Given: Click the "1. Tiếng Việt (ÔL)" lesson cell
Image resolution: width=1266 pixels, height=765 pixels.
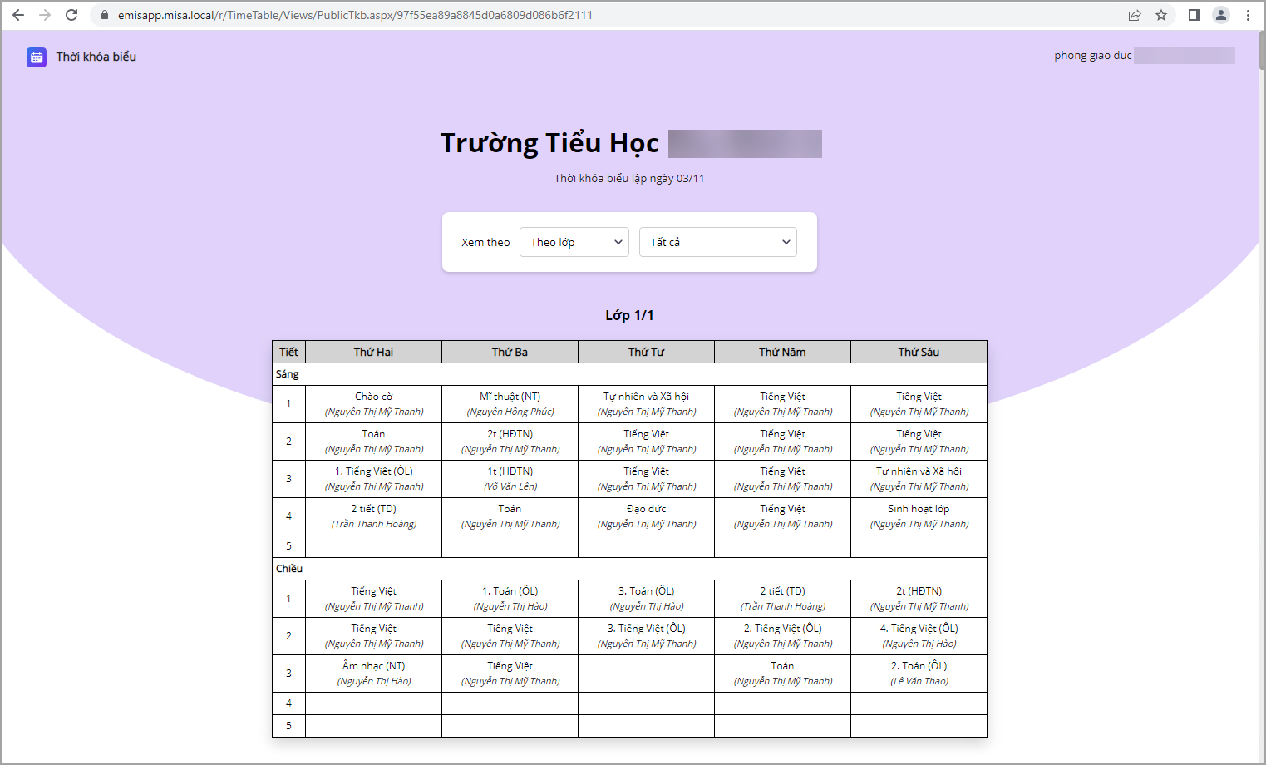Looking at the screenshot, I should click(373, 479).
